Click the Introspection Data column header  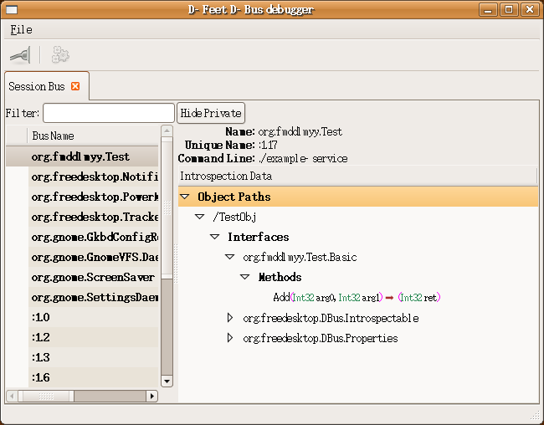coord(357,176)
